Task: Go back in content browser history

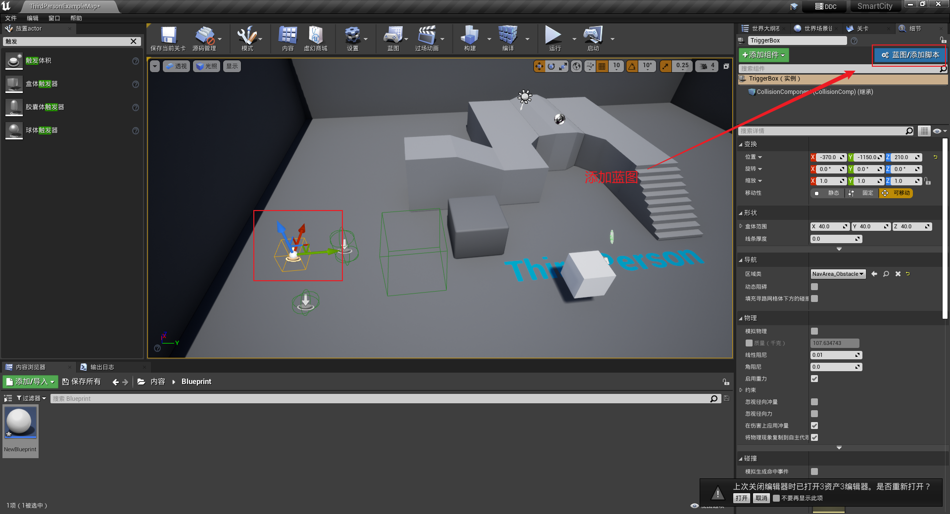Action: tap(116, 382)
